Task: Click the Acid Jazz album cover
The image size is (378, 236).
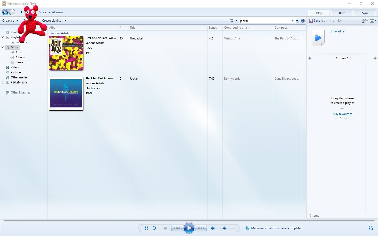Action: click(66, 53)
